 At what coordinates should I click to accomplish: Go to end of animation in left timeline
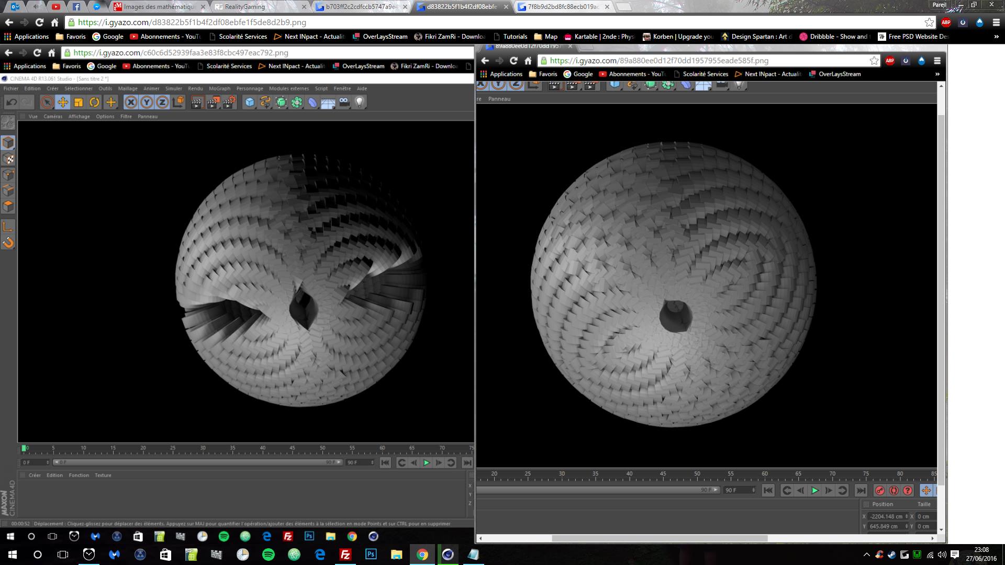(x=467, y=462)
